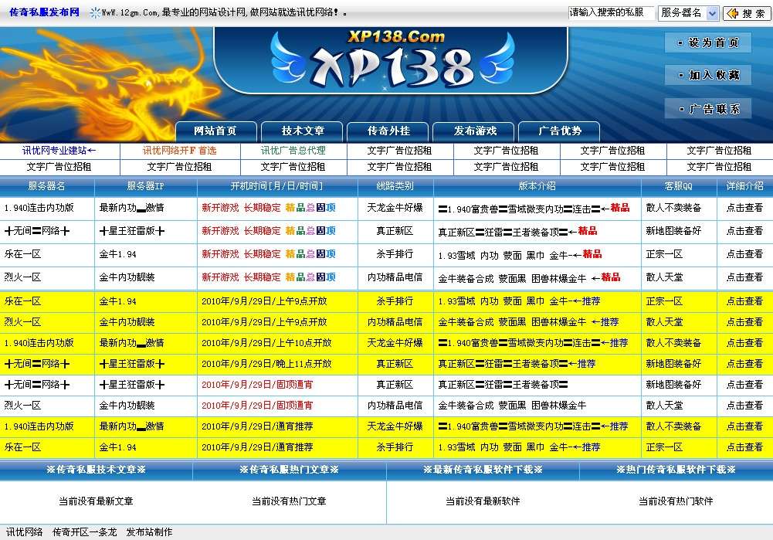Open 点击查看 link for the 乐在一区 server

point(745,254)
